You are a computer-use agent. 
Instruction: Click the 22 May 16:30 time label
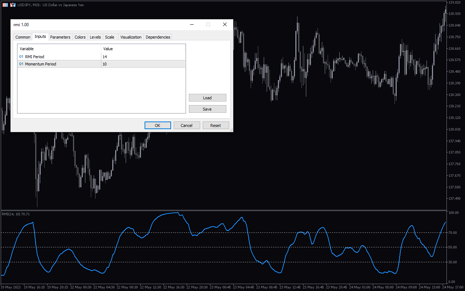(x=174, y=287)
